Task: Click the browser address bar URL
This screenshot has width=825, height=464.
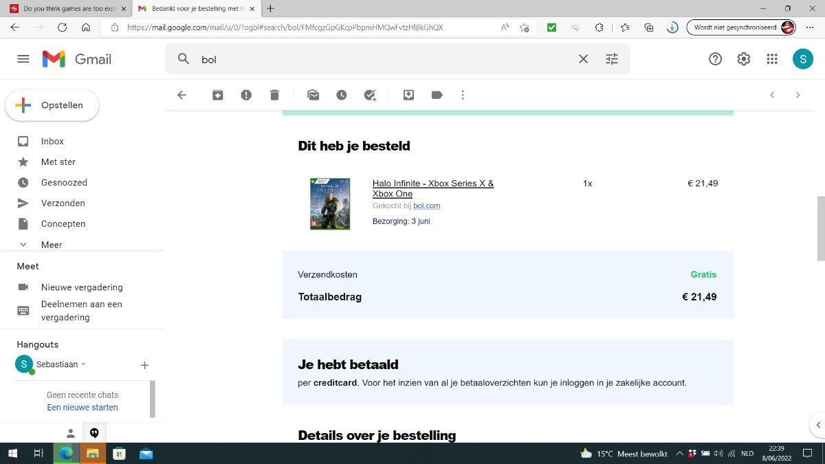Action: (285, 27)
